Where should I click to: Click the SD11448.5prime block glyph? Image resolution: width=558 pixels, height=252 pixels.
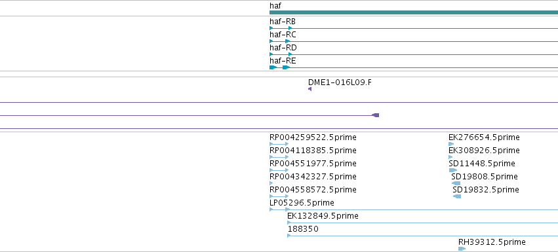[x=452, y=170]
